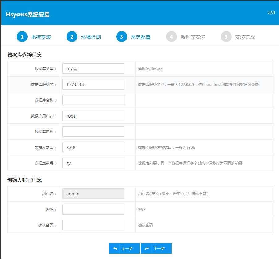Image resolution: width=279 pixels, height=259 pixels.
Task: Click the step 3 circle icon
Action: click(122, 37)
